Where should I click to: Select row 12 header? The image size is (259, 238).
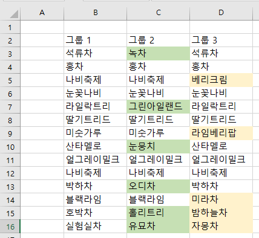click(10, 173)
